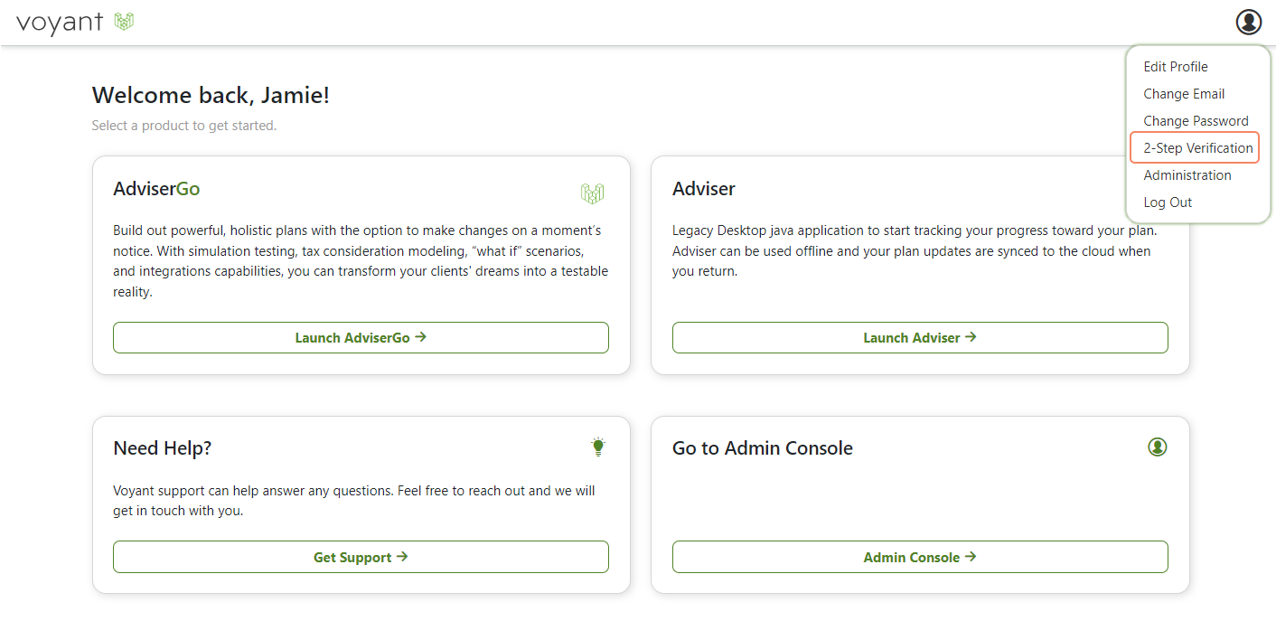
Task: Click the Adviser card title
Action: pos(703,189)
